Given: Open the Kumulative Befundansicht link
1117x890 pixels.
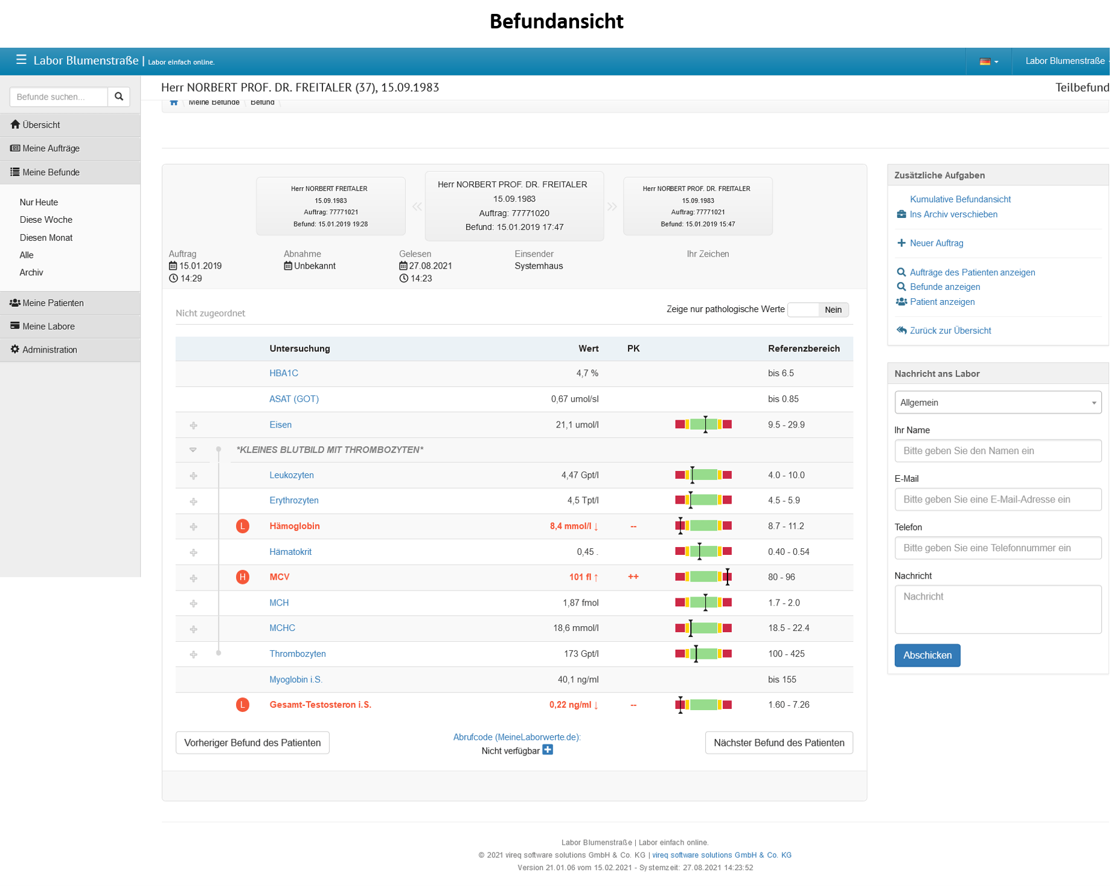Looking at the screenshot, I should click(x=960, y=199).
